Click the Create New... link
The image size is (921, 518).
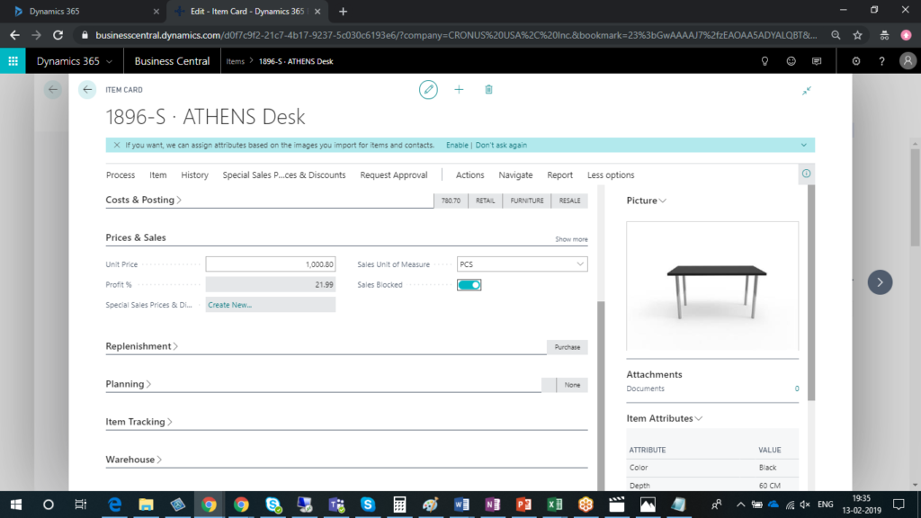pos(229,305)
